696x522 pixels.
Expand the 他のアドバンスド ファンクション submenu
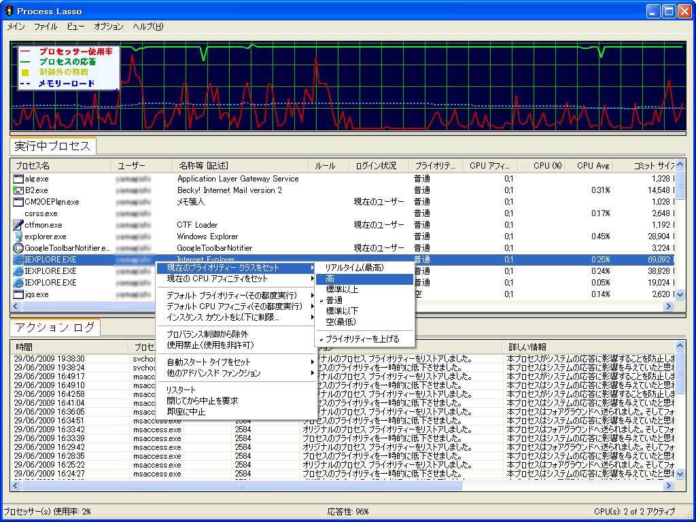[236, 373]
